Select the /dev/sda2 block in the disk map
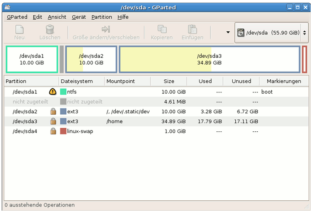The height and width of the screenshot is (212, 312). click(x=91, y=59)
